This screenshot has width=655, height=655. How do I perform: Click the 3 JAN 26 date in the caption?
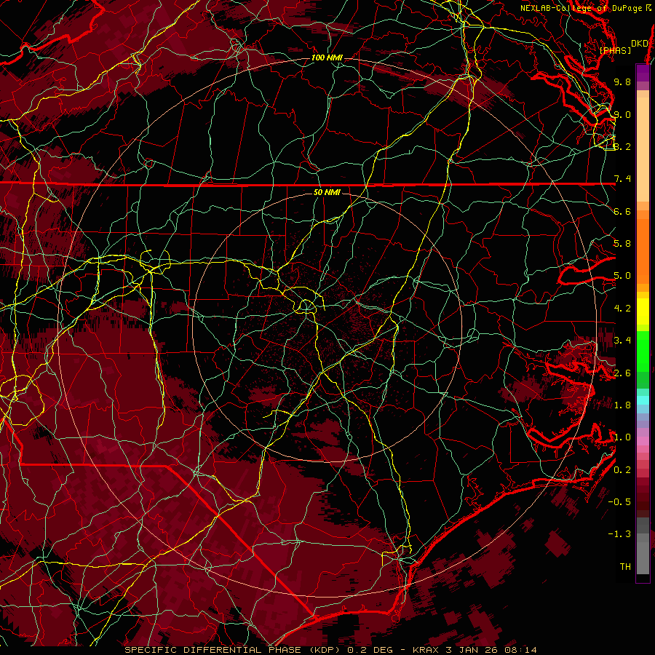click(x=472, y=650)
